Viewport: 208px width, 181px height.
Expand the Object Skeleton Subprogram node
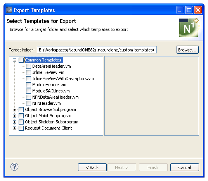pyautogui.click(x=14, y=122)
